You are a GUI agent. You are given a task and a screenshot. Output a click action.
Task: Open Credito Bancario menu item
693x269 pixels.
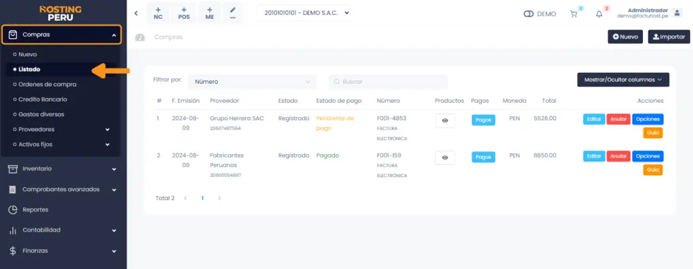pos(43,99)
